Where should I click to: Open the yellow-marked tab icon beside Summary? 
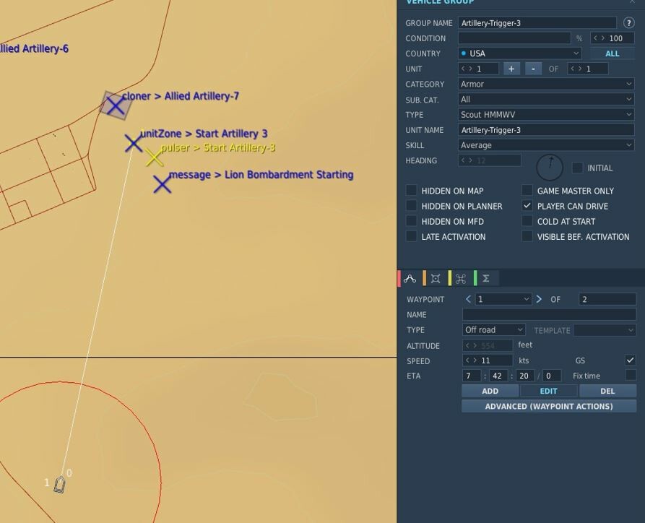coord(461,279)
